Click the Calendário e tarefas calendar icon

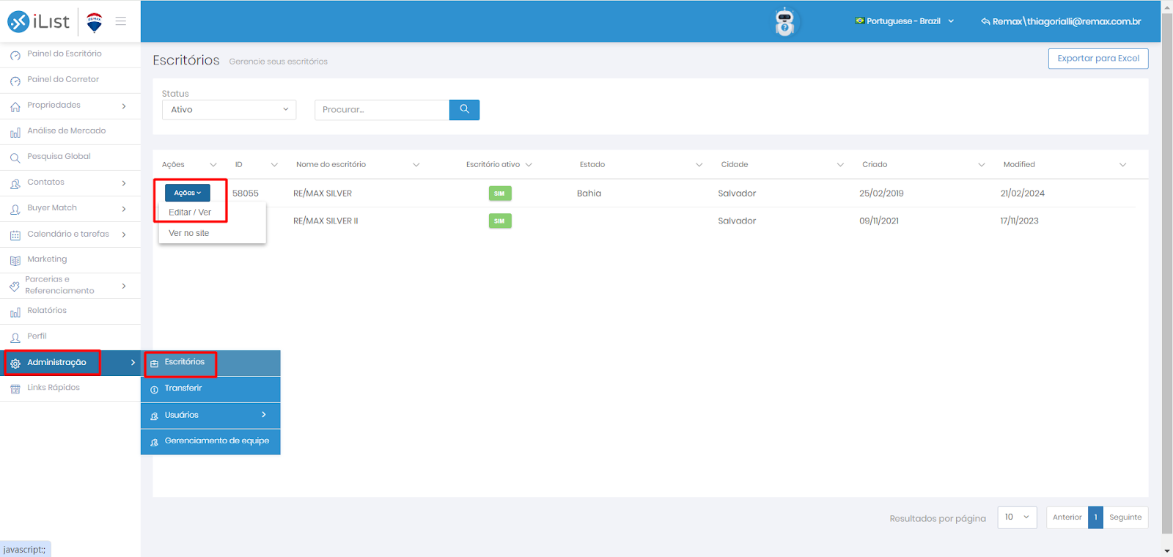(15, 235)
